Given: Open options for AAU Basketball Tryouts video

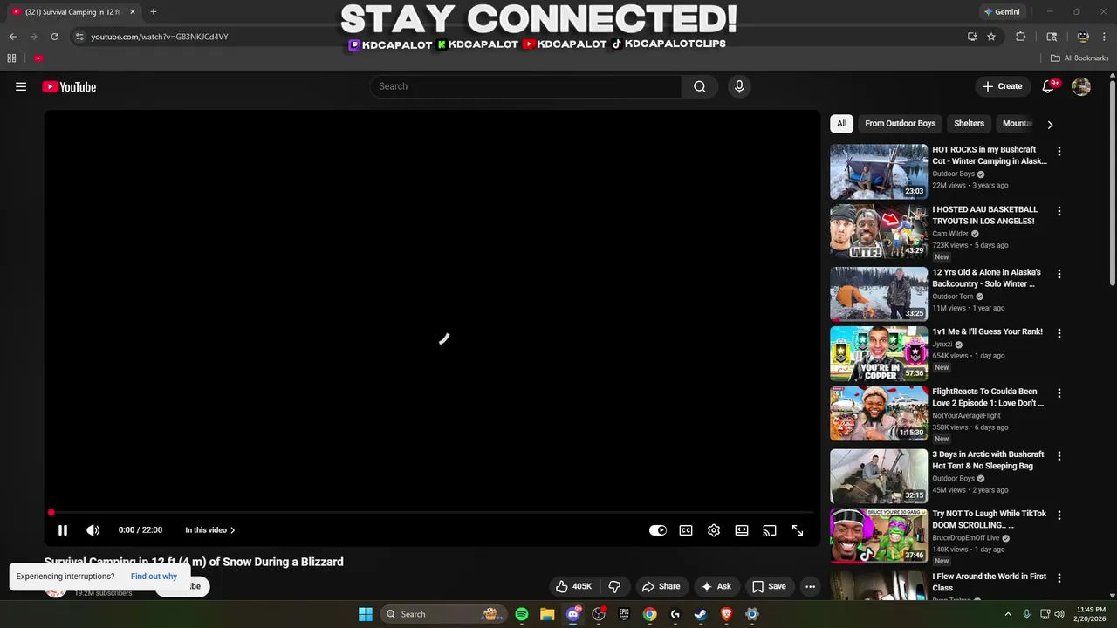Looking at the screenshot, I should coord(1059,211).
